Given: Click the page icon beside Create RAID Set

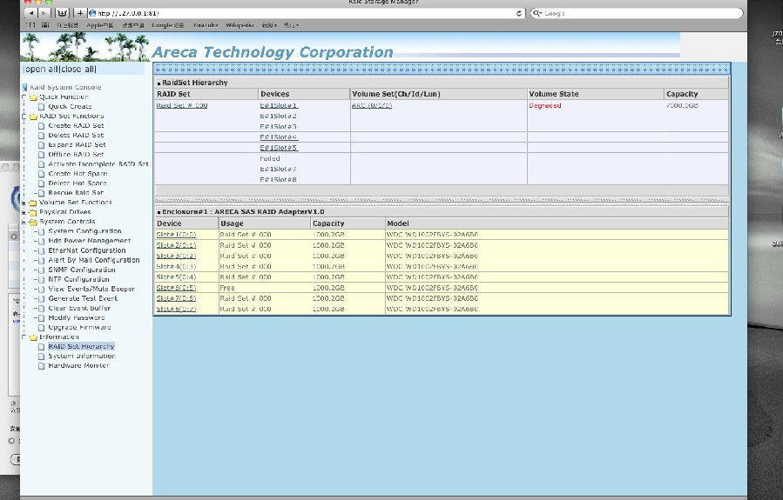Looking at the screenshot, I should pyautogui.click(x=42, y=126).
